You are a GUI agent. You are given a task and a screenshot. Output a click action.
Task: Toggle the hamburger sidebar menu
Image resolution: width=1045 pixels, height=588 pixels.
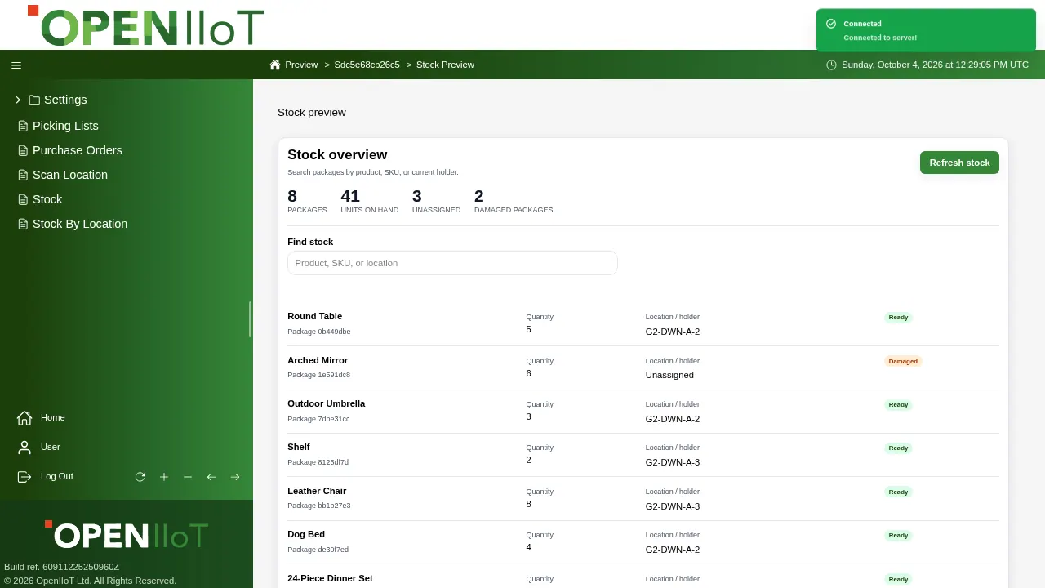click(16, 65)
